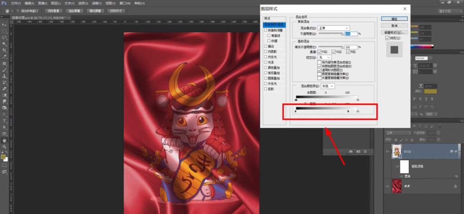
Task: Open layers panel opacity dropdown arrow
Action: 438,132
